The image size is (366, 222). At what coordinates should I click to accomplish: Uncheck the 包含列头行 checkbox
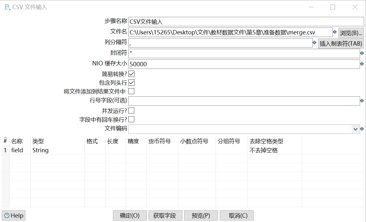point(132,83)
